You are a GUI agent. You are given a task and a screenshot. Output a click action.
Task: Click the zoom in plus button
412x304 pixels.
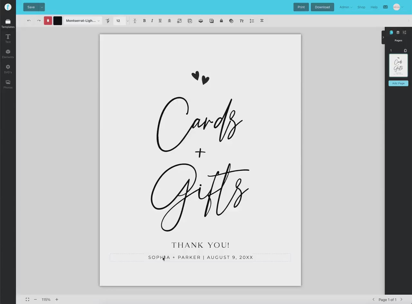pos(57,299)
